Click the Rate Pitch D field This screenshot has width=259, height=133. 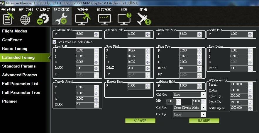click(136, 62)
